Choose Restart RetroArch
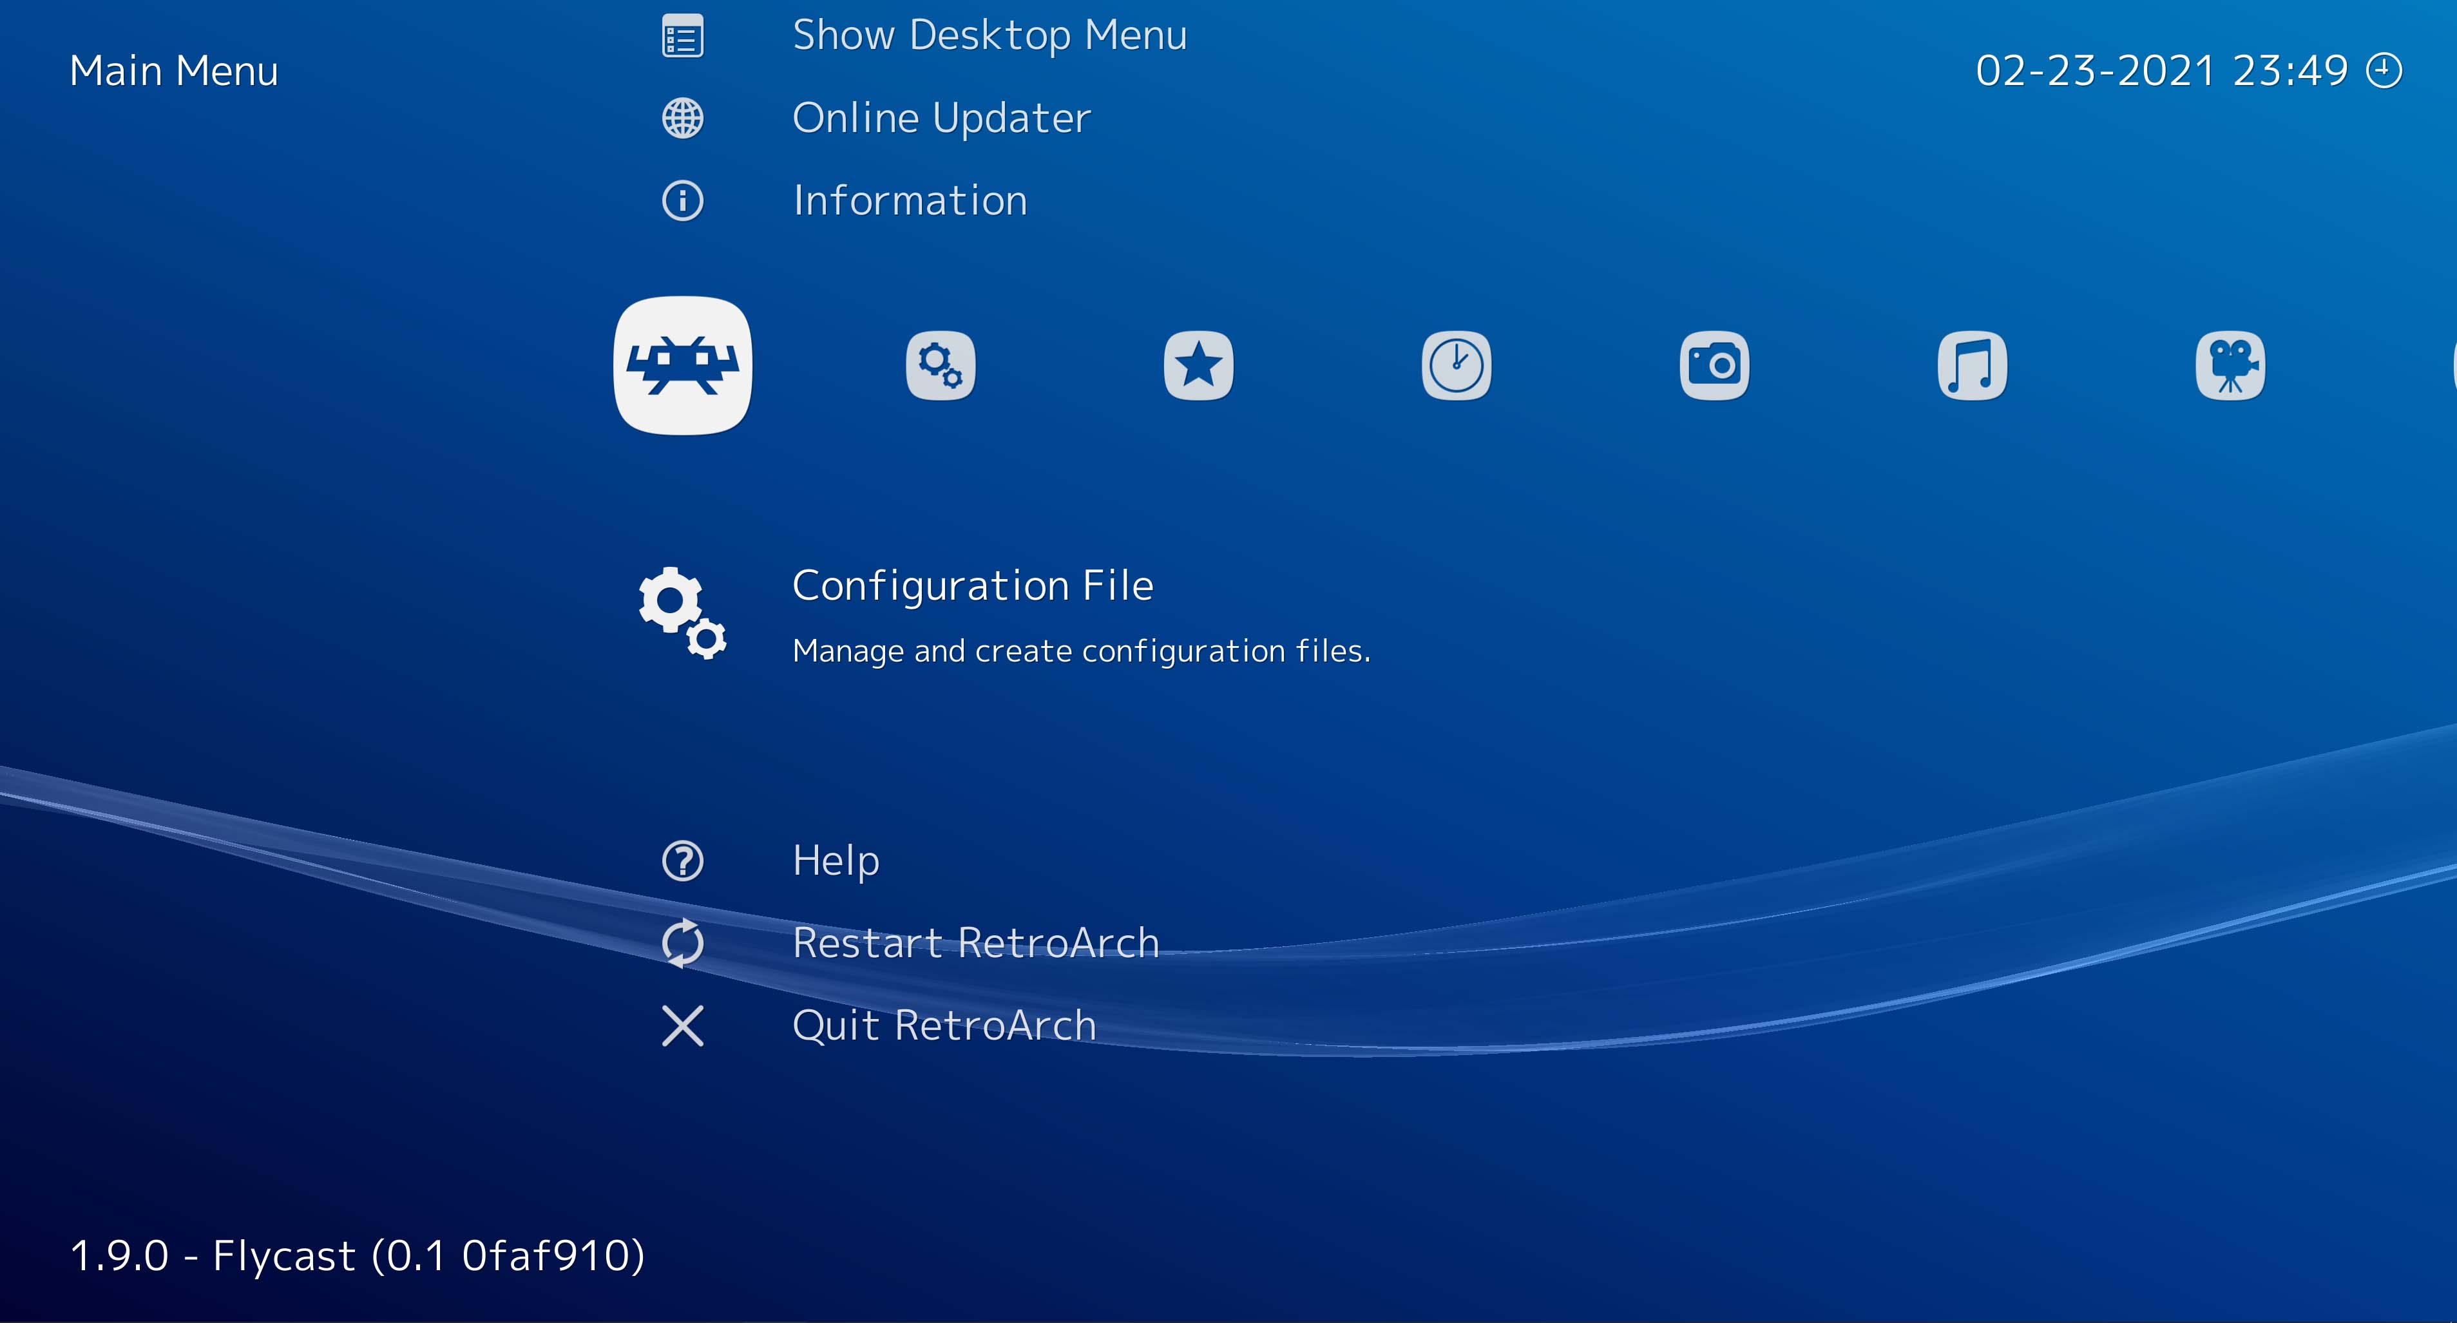The height and width of the screenshot is (1323, 2457). click(976, 944)
